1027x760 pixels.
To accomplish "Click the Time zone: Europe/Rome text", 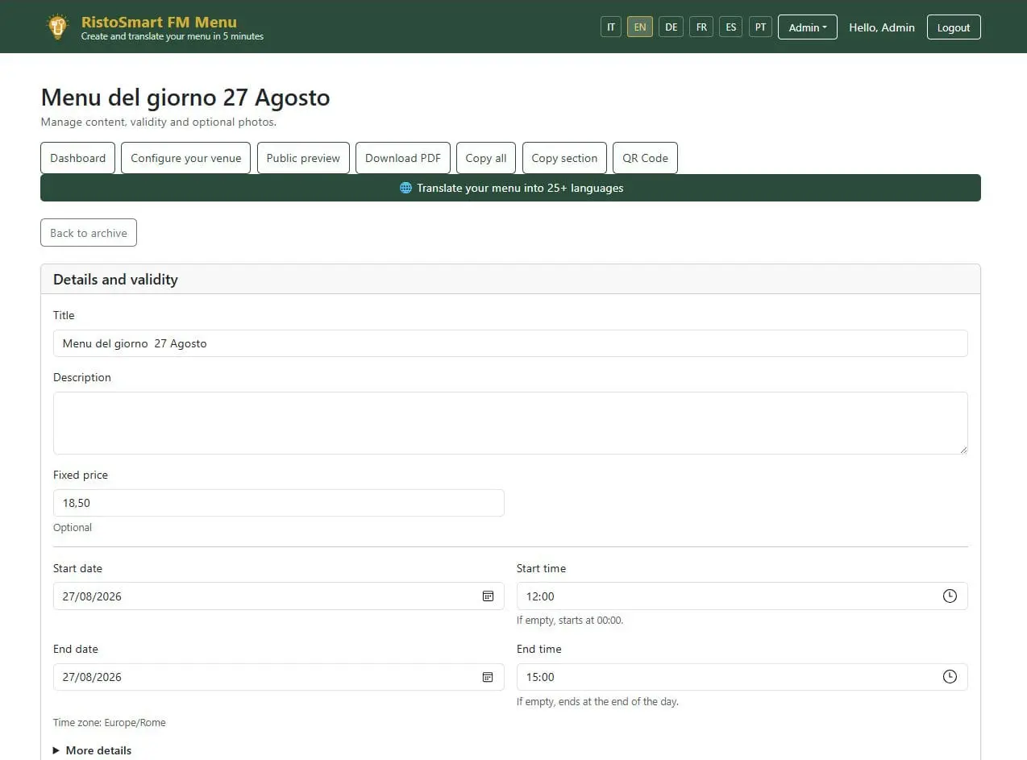I will click(110, 723).
